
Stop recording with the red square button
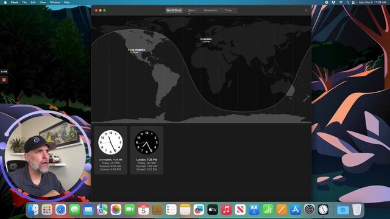pos(4,80)
